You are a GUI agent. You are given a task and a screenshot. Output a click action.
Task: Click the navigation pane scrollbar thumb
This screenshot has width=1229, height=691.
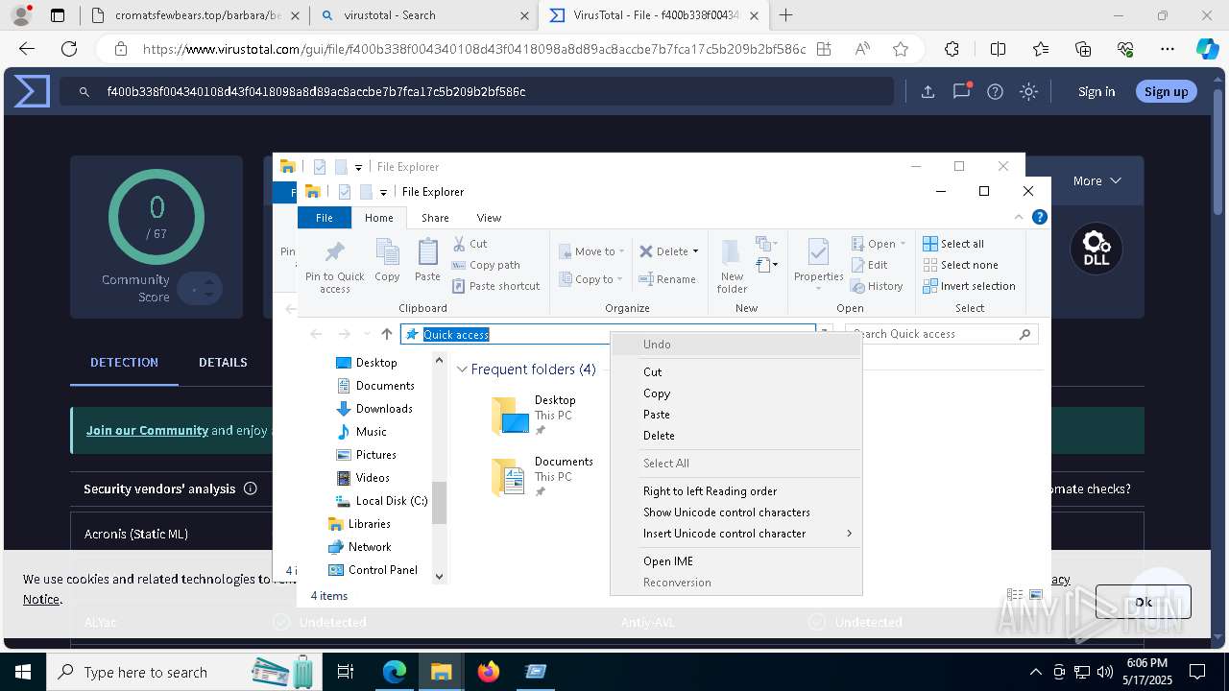click(440, 503)
